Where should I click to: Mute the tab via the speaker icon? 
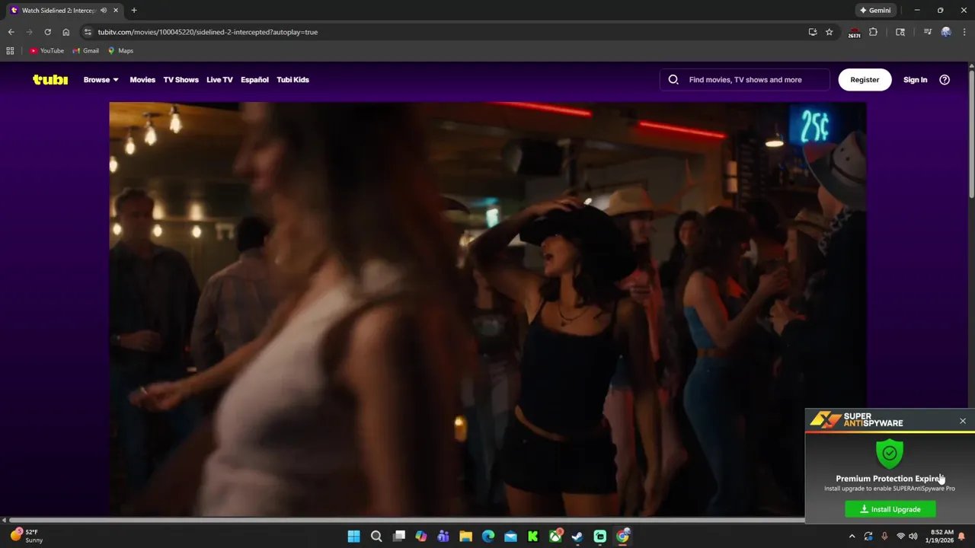(x=103, y=11)
